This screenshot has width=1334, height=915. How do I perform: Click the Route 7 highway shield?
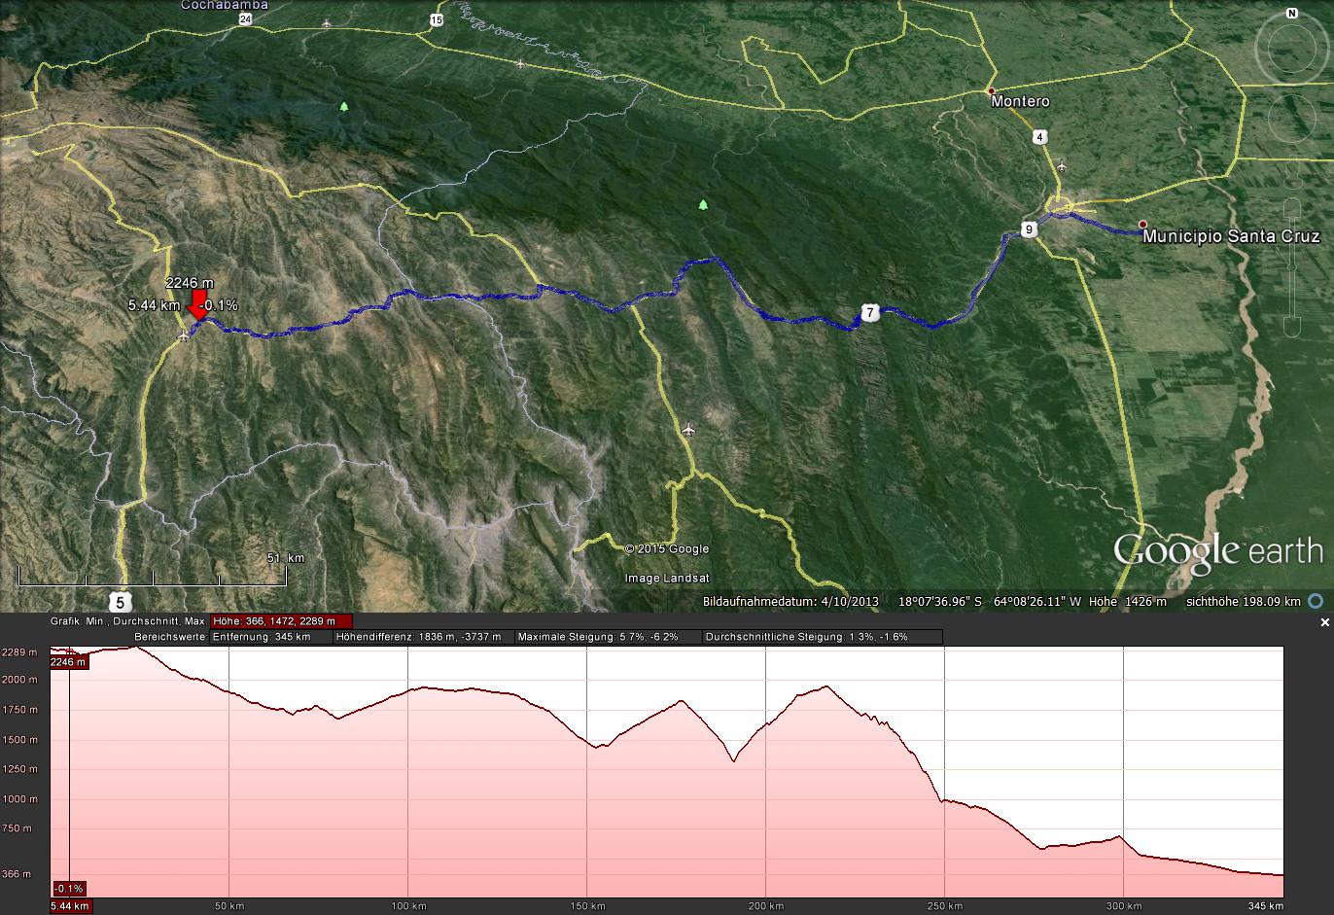[870, 313]
